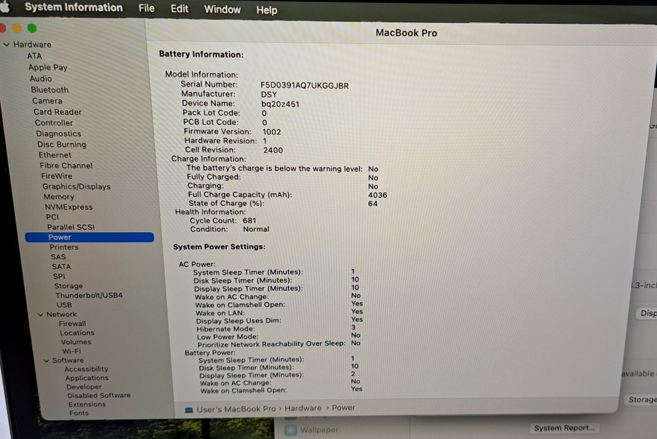Image resolution: width=657 pixels, height=439 pixels.
Task: Click the firmware version value 1002
Action: pos(272,132)
